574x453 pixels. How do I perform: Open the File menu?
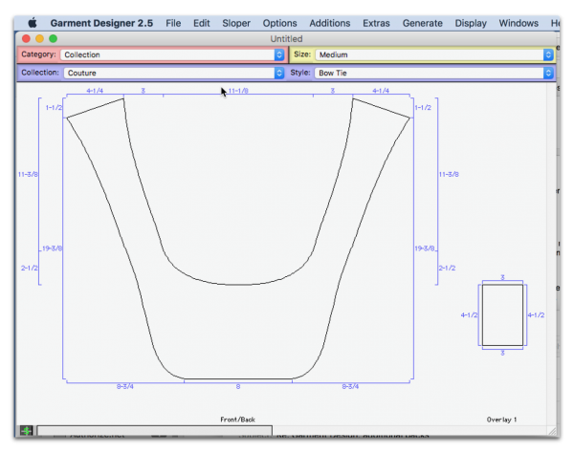[173, 23]
